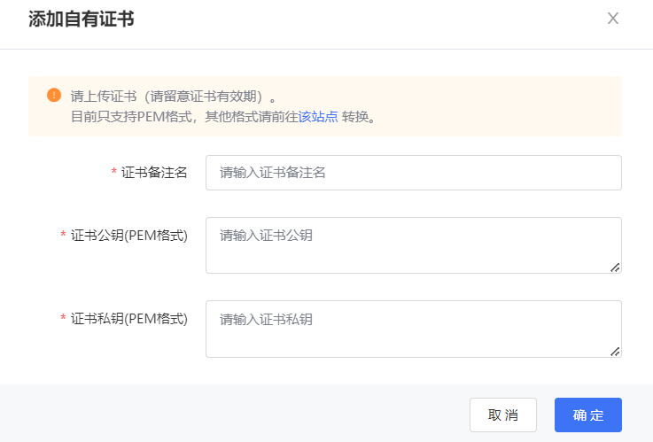653x442 pixels.
Task: Grab the resize handle of 证书私钥 box
Action: point(615,351)
